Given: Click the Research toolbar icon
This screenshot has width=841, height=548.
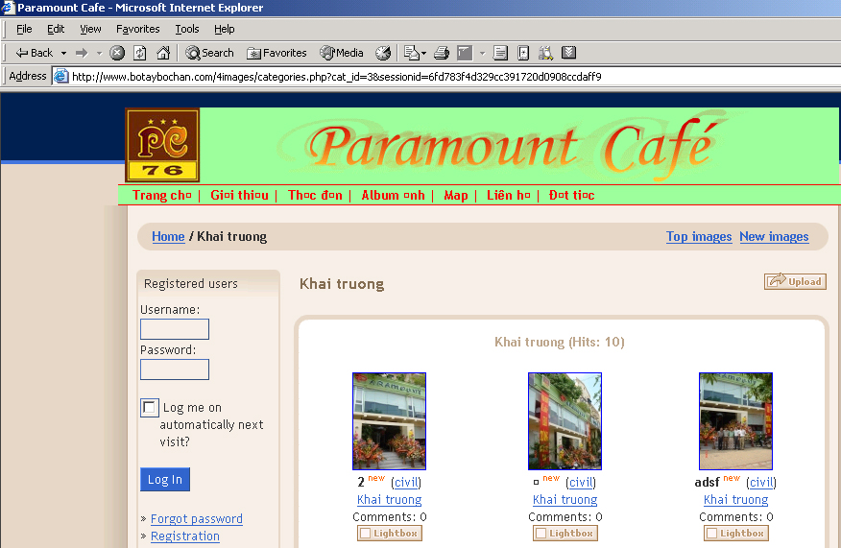Looking at the screenshot, I should click(545, 53).
